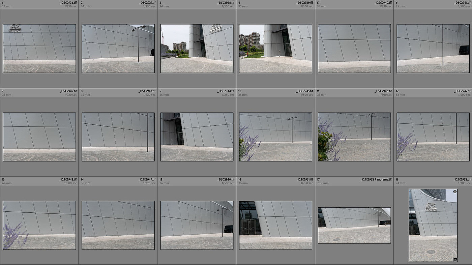Click the 24 mm label in cell 1
The image size is (472, 265).
pos(6,6)
